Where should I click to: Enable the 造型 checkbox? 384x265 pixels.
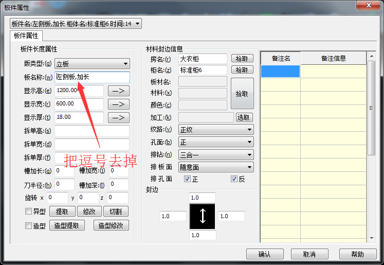tap(29, 225)
